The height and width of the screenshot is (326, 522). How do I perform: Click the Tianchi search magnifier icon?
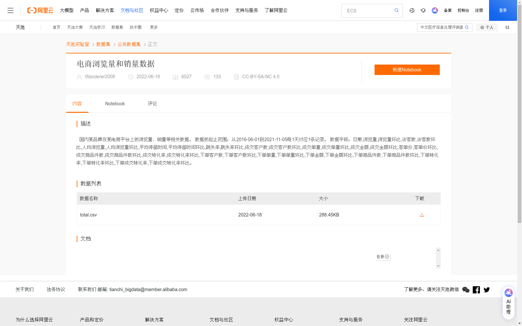coord(467,27)
